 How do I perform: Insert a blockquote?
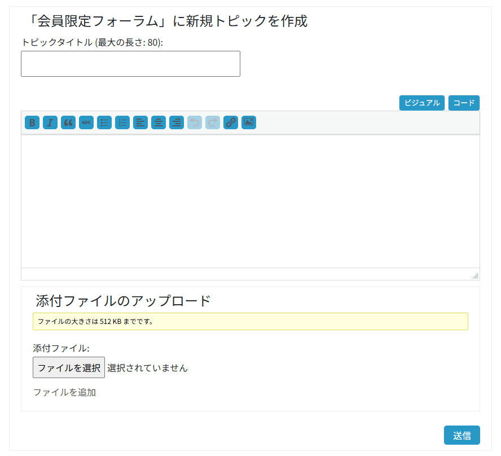pyautogui.click(x=68, y=122)
